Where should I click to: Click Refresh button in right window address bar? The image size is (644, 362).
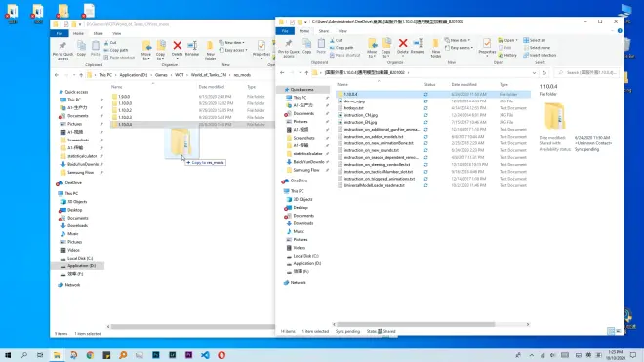[x=544, y=73]
